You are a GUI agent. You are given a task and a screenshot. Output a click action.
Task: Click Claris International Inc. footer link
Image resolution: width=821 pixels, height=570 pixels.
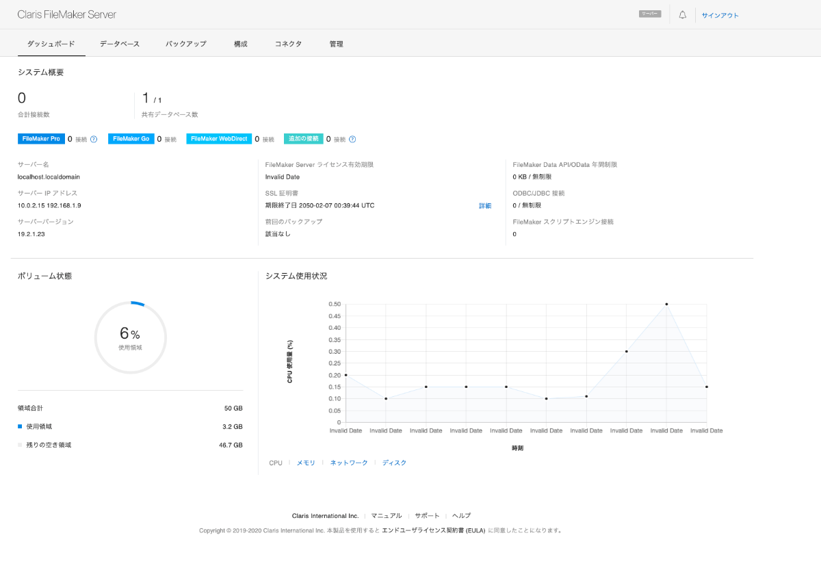tap(325, 516)
